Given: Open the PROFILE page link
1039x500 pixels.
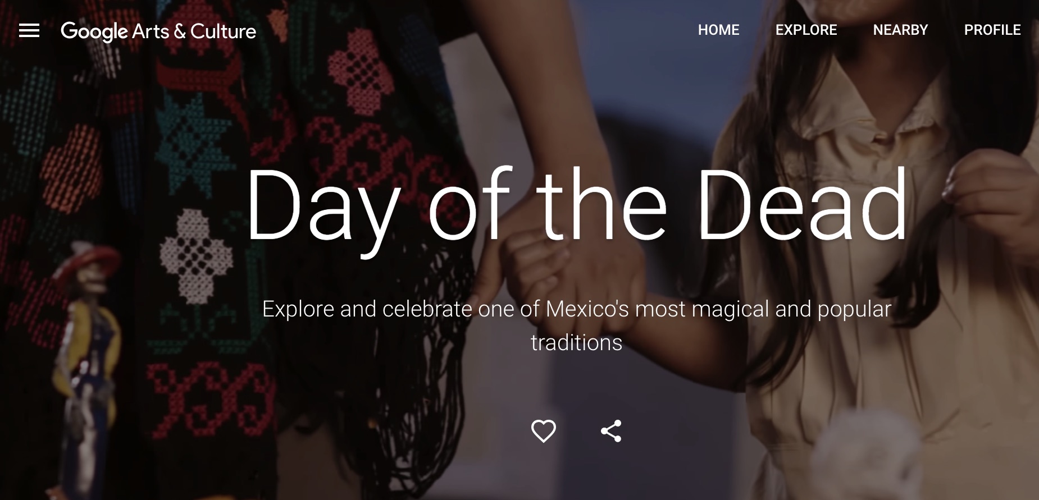Looking at the screenshot, I should pos(992,30).
